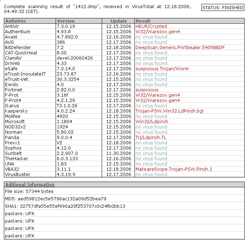Select Sunbelt update date 11.30.2006

click(119, 153)
